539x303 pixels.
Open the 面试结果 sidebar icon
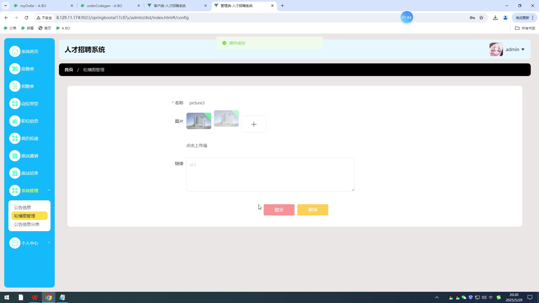pyautogui.click(x=15, y=173)
